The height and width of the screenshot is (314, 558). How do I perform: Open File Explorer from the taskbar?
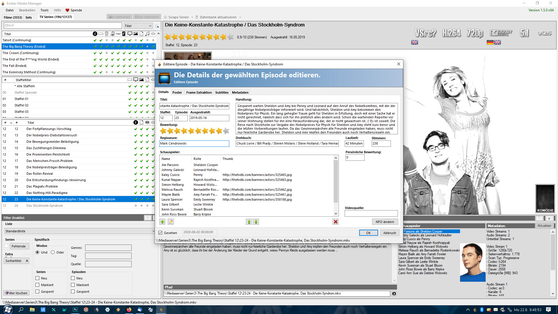32,310
